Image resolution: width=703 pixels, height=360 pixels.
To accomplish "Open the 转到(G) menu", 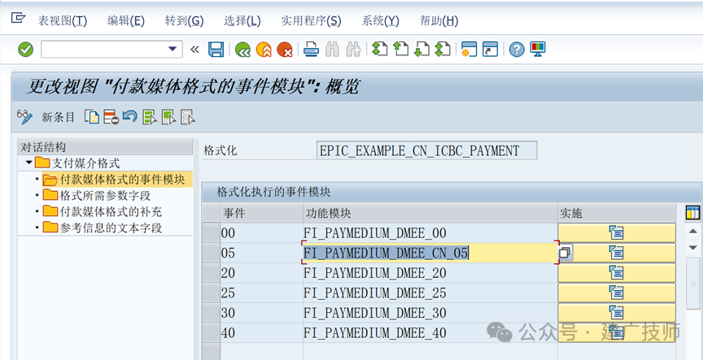I will (184, 20).
